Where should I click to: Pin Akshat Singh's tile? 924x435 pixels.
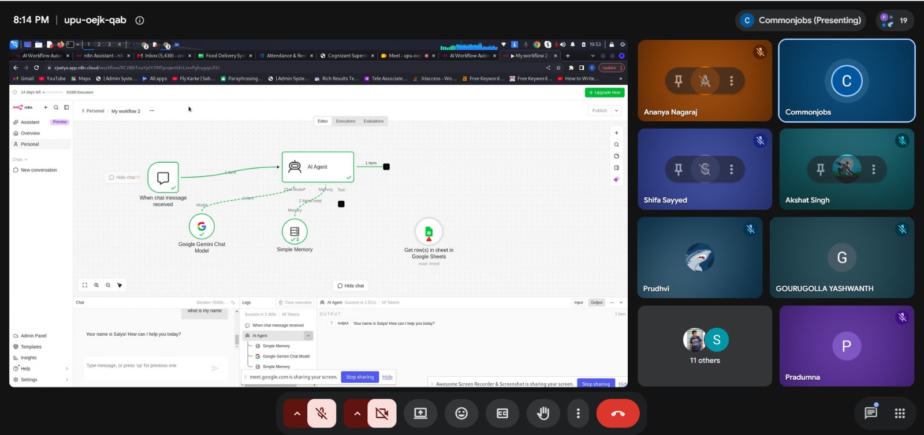coord(821,170)
